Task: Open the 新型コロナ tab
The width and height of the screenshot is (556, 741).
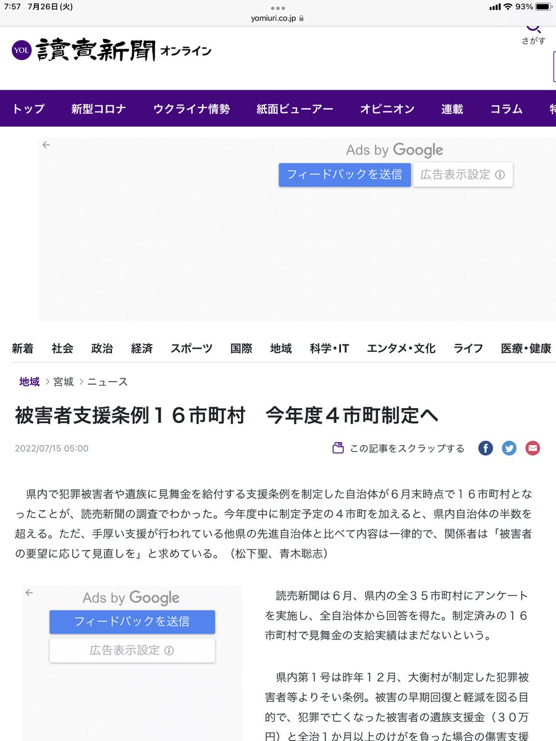Action: 98,109
